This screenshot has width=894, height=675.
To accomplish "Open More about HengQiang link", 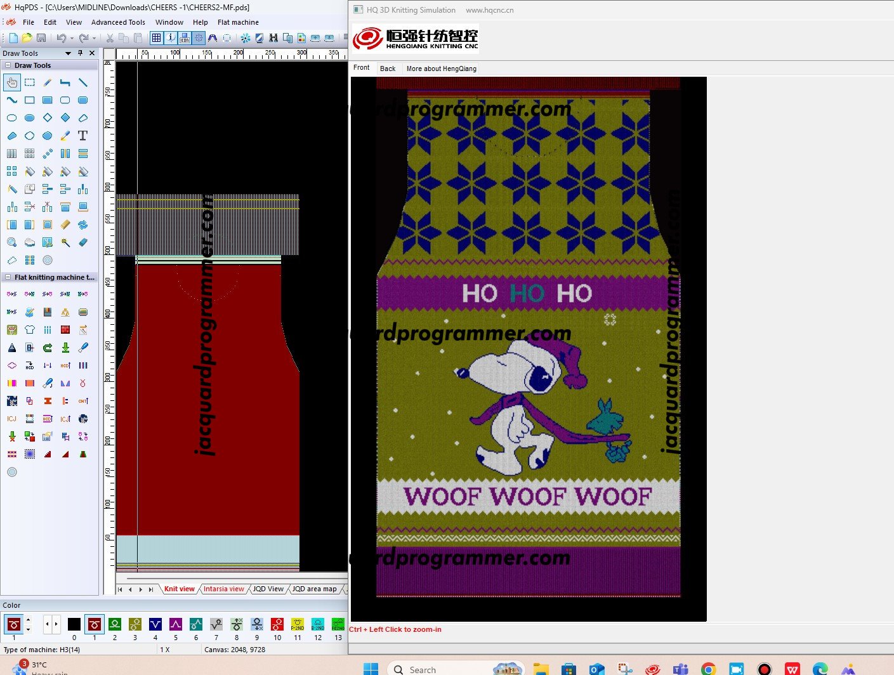I will 441,69.
